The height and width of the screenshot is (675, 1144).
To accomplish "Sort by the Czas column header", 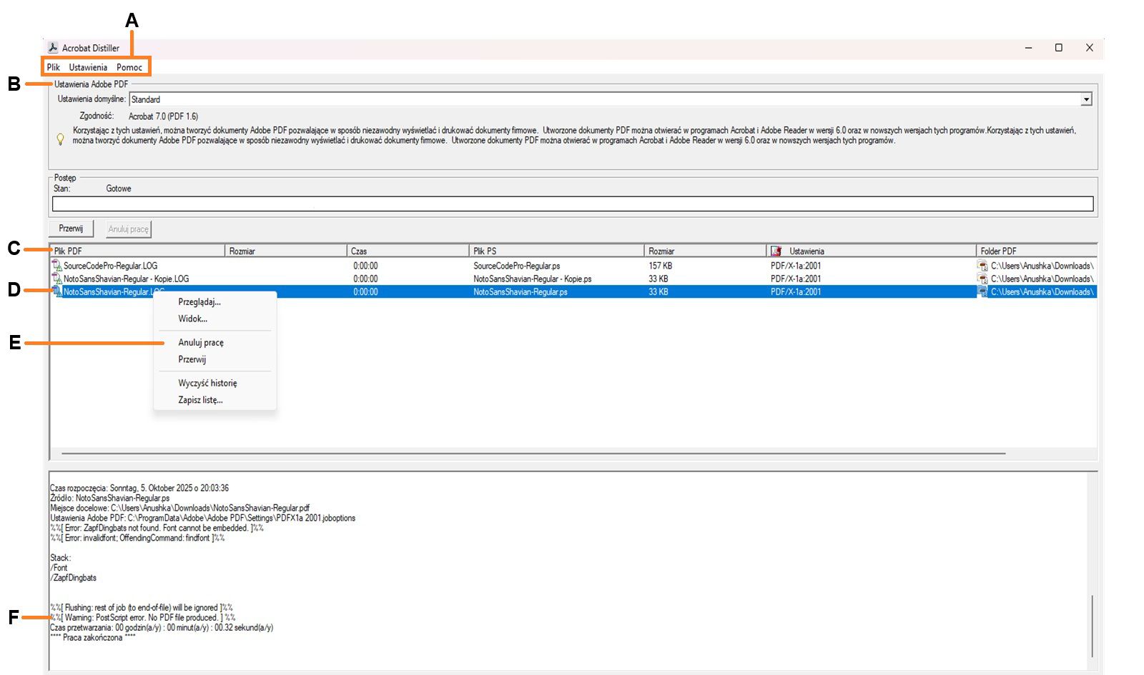I will [408, 251].
